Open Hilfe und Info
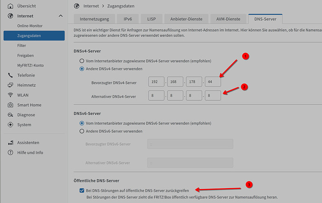This screenshot has height=203, width=322. (x=30, y=153)
